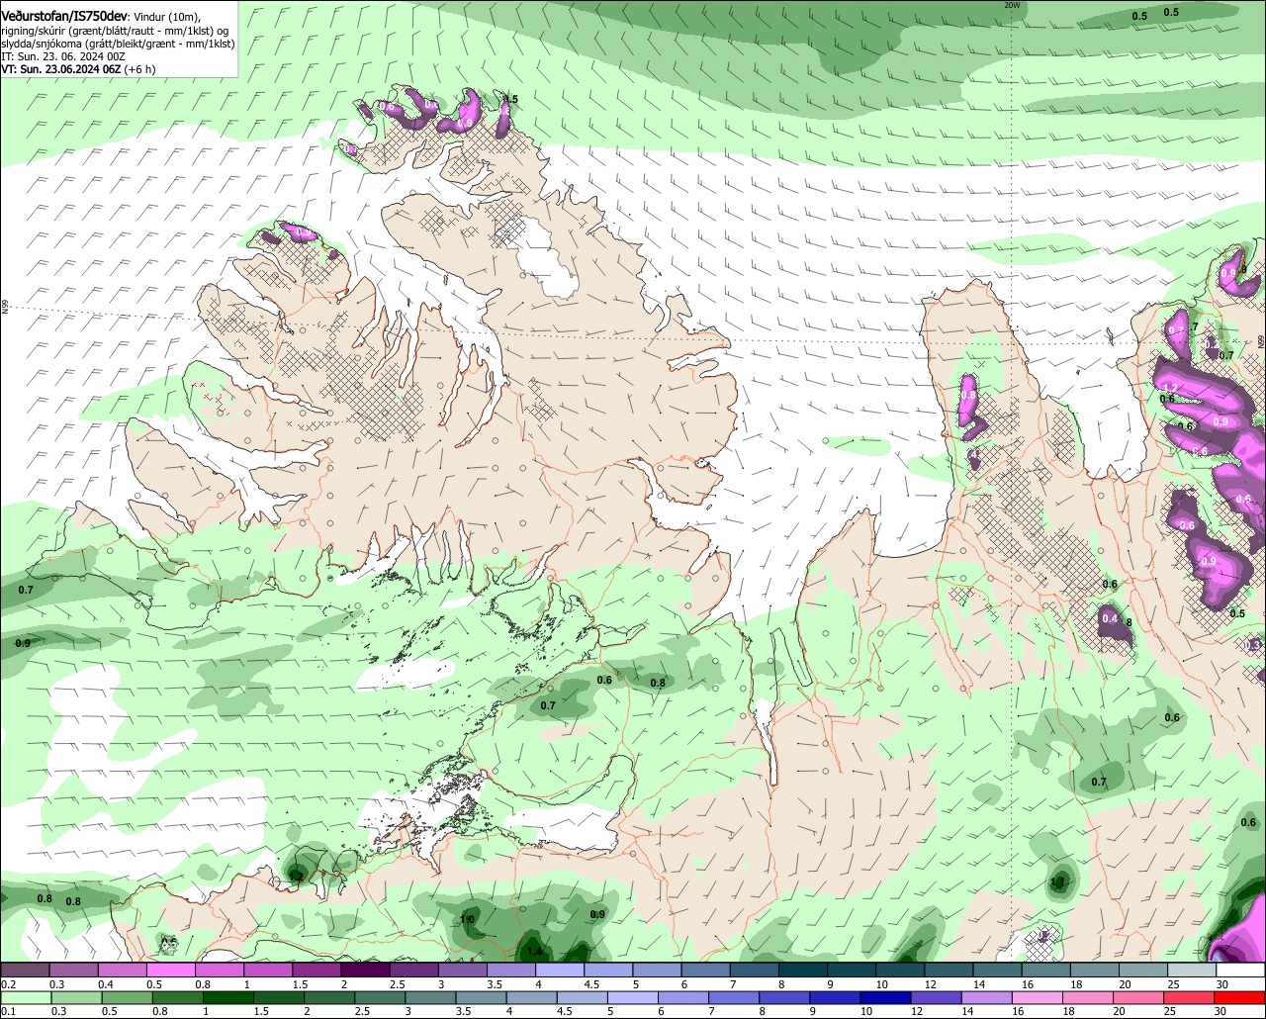Image resolution: width=1266 pixels, height=1019 pixels.
Task: Select the IT: Sun. 23. 06. 2024 00Z line
Action: (63, 56)
